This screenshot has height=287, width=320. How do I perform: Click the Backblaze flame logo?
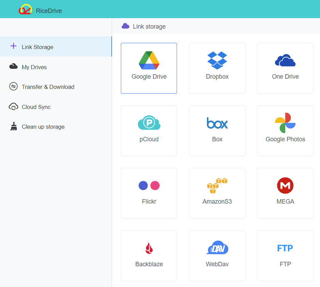tap(149, 248)
